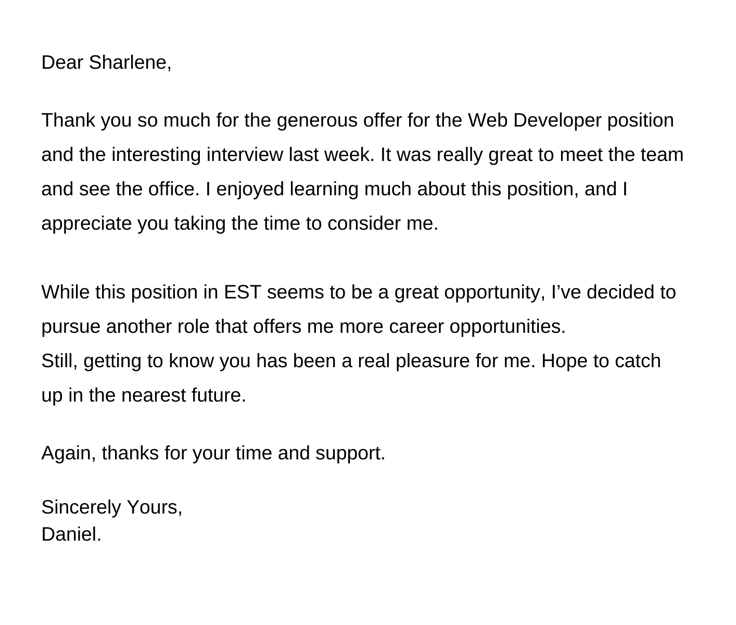
Task: Click the line "Again, thanks for your time and support."
Action: [x=213, y=453]
